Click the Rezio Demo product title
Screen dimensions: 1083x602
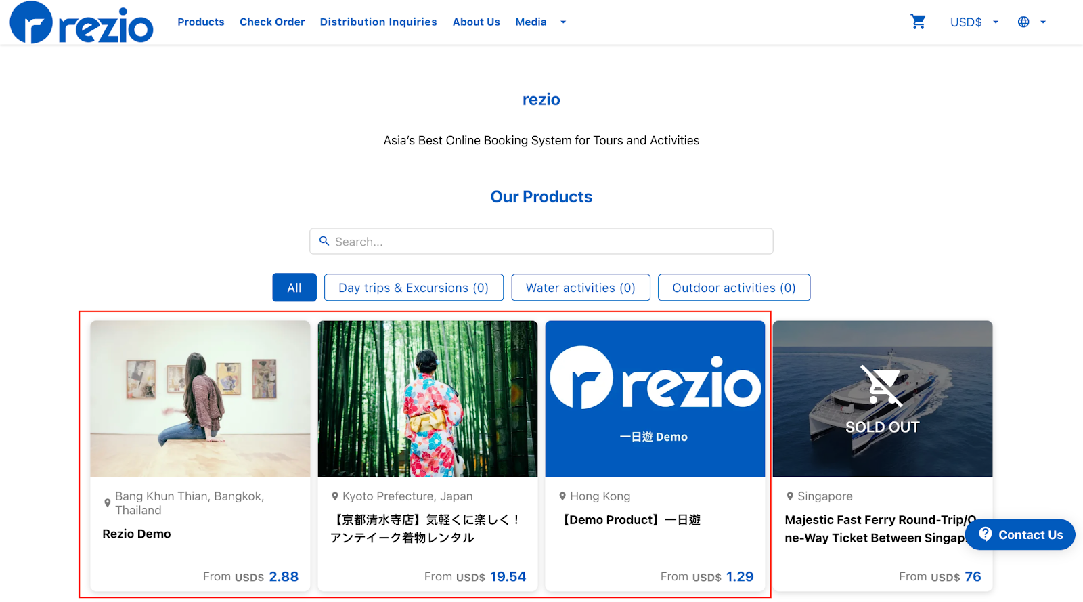[137, 534]
